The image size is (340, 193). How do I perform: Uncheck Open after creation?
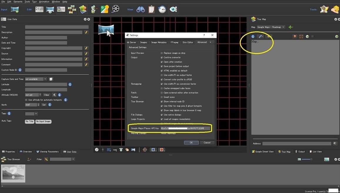161,62
